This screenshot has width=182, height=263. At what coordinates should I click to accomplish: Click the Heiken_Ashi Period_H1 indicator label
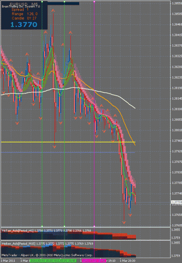click(x=46, y=231)
